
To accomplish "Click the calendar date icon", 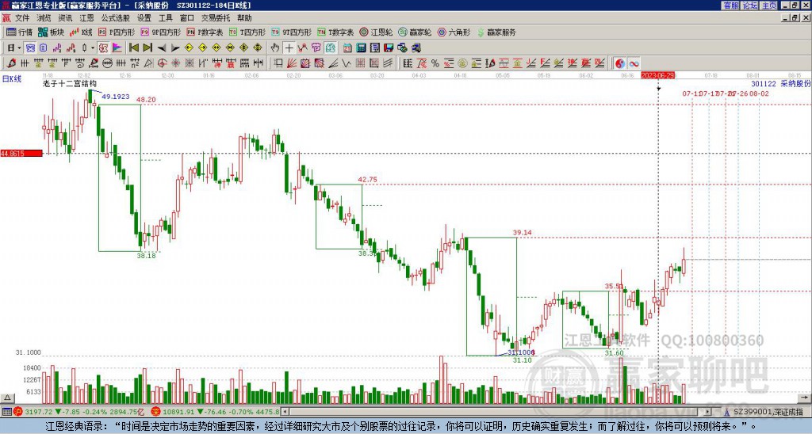I will (347, 48).
